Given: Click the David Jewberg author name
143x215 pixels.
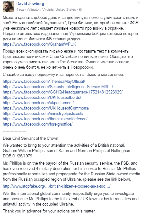Looking at the screenshot, I should click(30, 4).
